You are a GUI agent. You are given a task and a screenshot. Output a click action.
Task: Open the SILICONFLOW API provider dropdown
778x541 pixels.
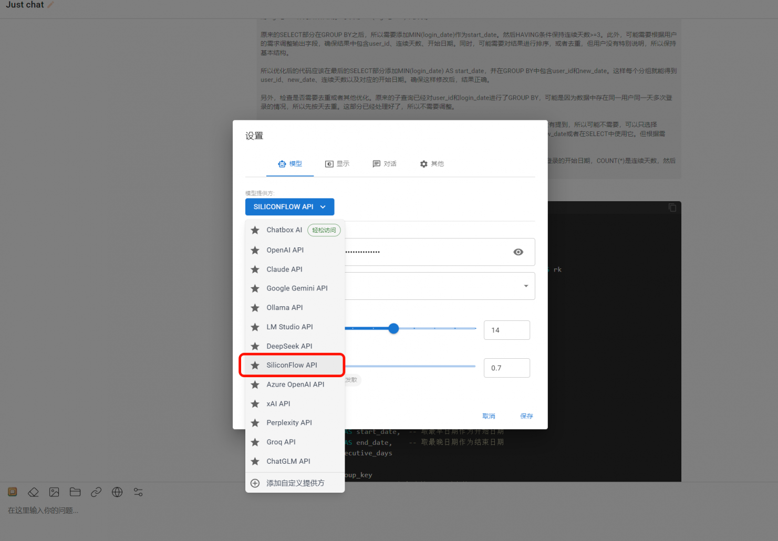(x=289, y=207)
